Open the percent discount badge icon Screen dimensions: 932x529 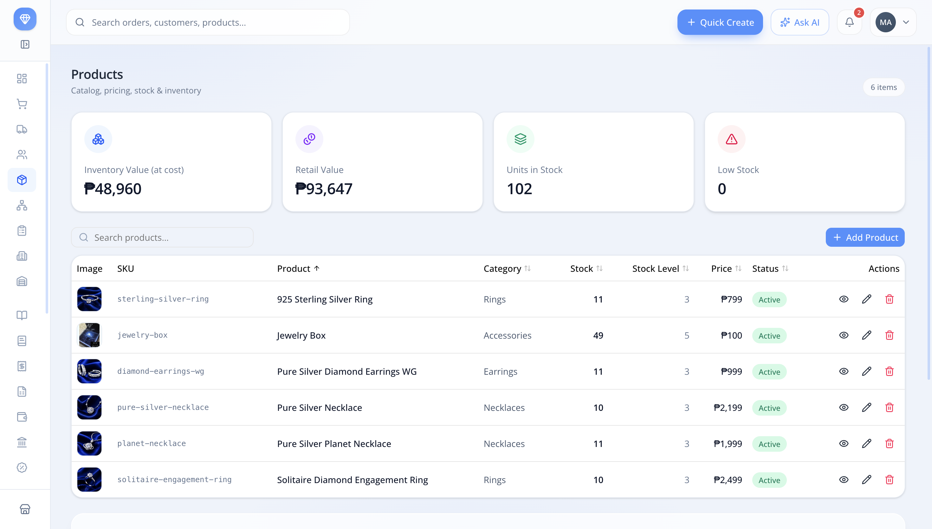[22, 468]
